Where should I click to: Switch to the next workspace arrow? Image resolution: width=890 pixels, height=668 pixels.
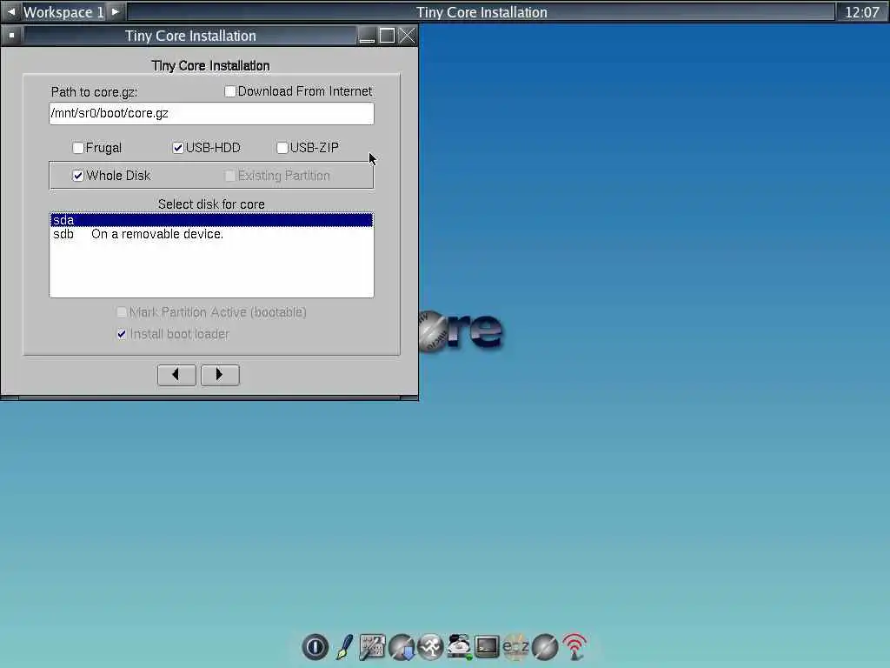(116, 11)
